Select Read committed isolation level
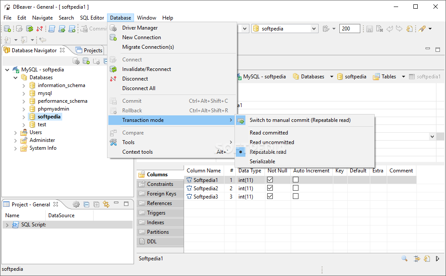The height and width of the screenshot is (276, 446). coord(304,133)
